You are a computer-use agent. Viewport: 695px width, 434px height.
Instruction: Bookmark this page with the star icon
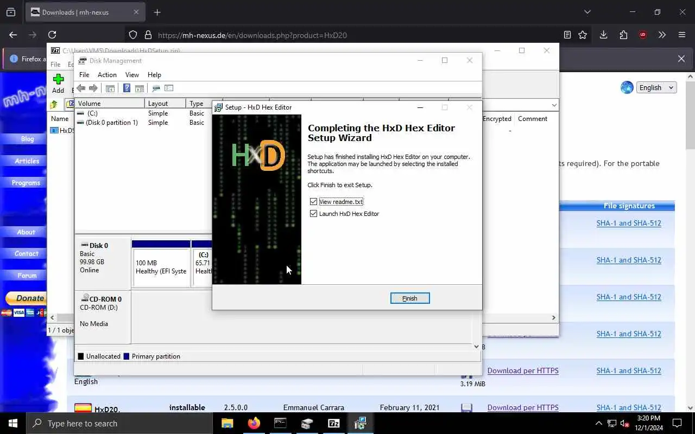click(x=583, y=35)
